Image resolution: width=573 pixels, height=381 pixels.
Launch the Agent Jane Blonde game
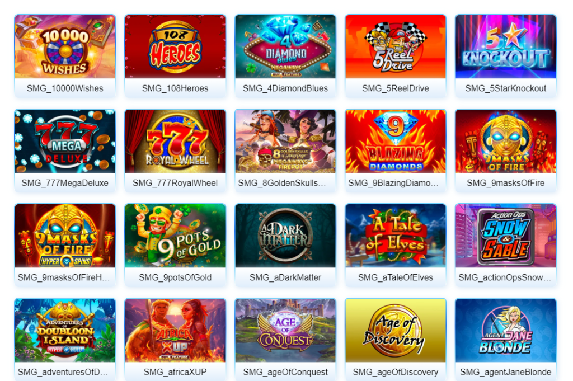click(x=506, y=331)
